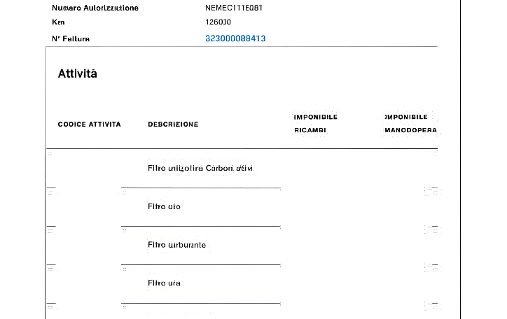Click the Attività section heading
This screenshot has width=507, height=319.
coord(77,73)
